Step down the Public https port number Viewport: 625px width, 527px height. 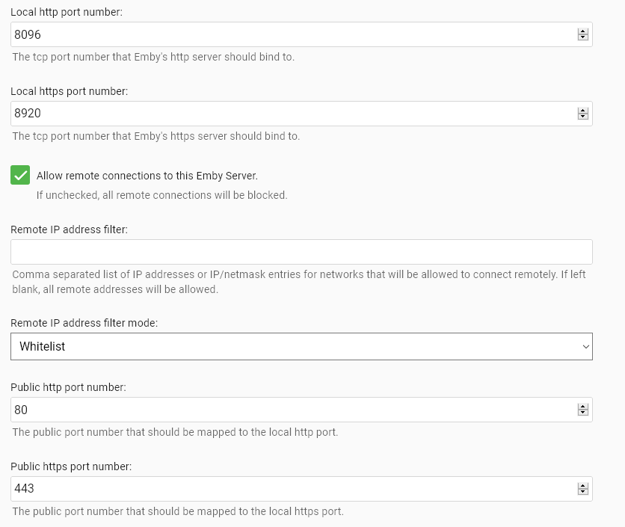pos(583,492)
